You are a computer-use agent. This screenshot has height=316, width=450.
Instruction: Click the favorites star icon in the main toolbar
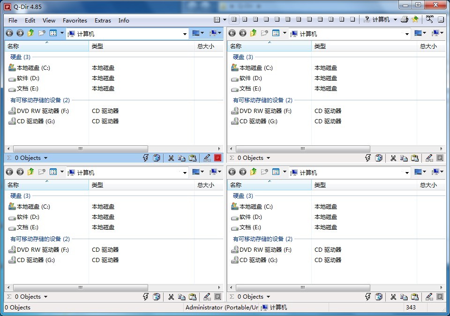tap(415, 20)
